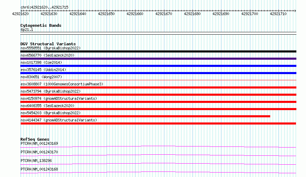This screenshot has height=177, width=306.
Task: Click the red nsv6408355 variant bar
Action: 158,109
